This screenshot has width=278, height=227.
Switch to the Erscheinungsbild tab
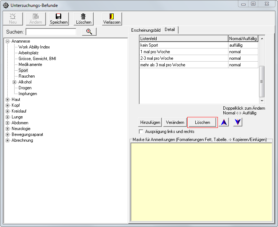point(146,30)
